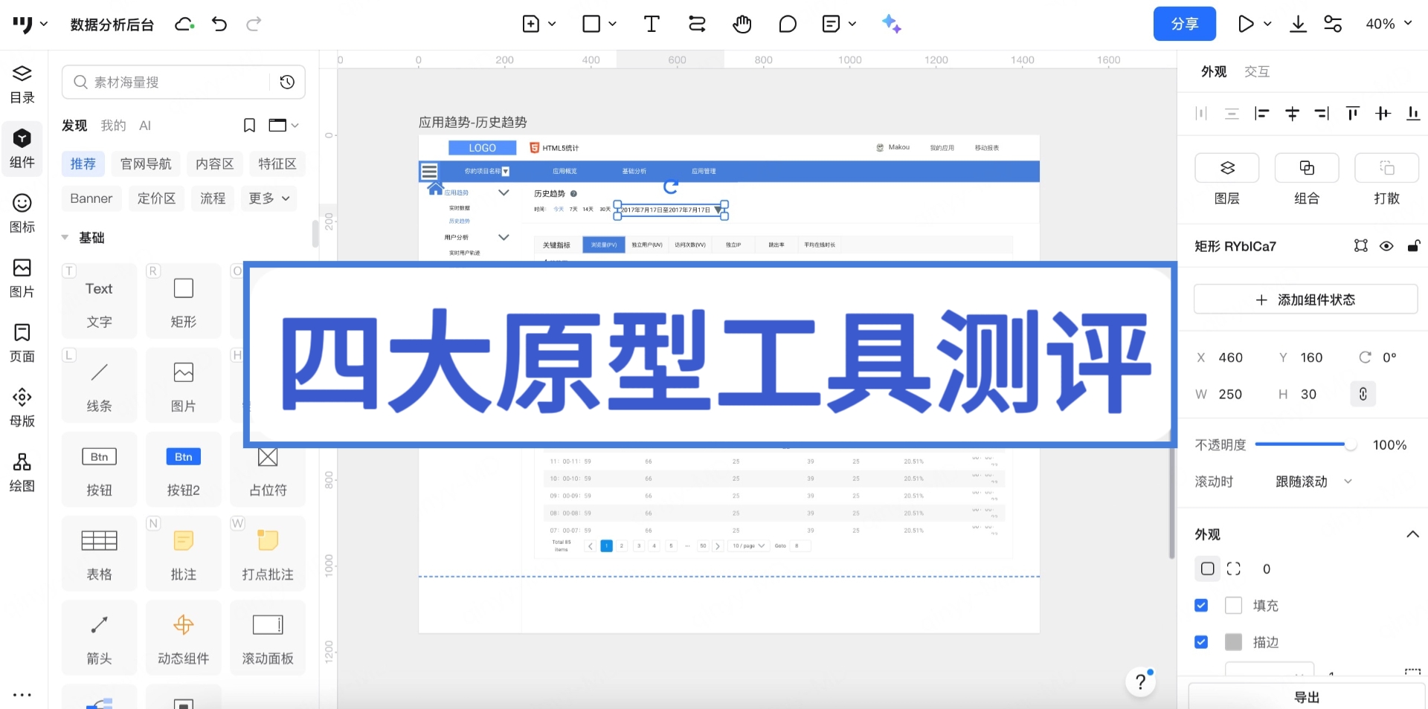Open the rectangle shape tool dropdown
Viewport: 1428px width, 709px height.
click(612, 24)
